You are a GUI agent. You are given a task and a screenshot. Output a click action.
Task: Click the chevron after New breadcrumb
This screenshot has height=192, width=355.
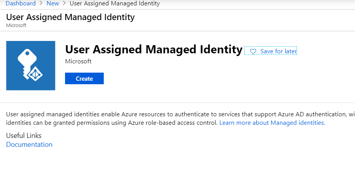pyautogui.click(x=64, y=3)
